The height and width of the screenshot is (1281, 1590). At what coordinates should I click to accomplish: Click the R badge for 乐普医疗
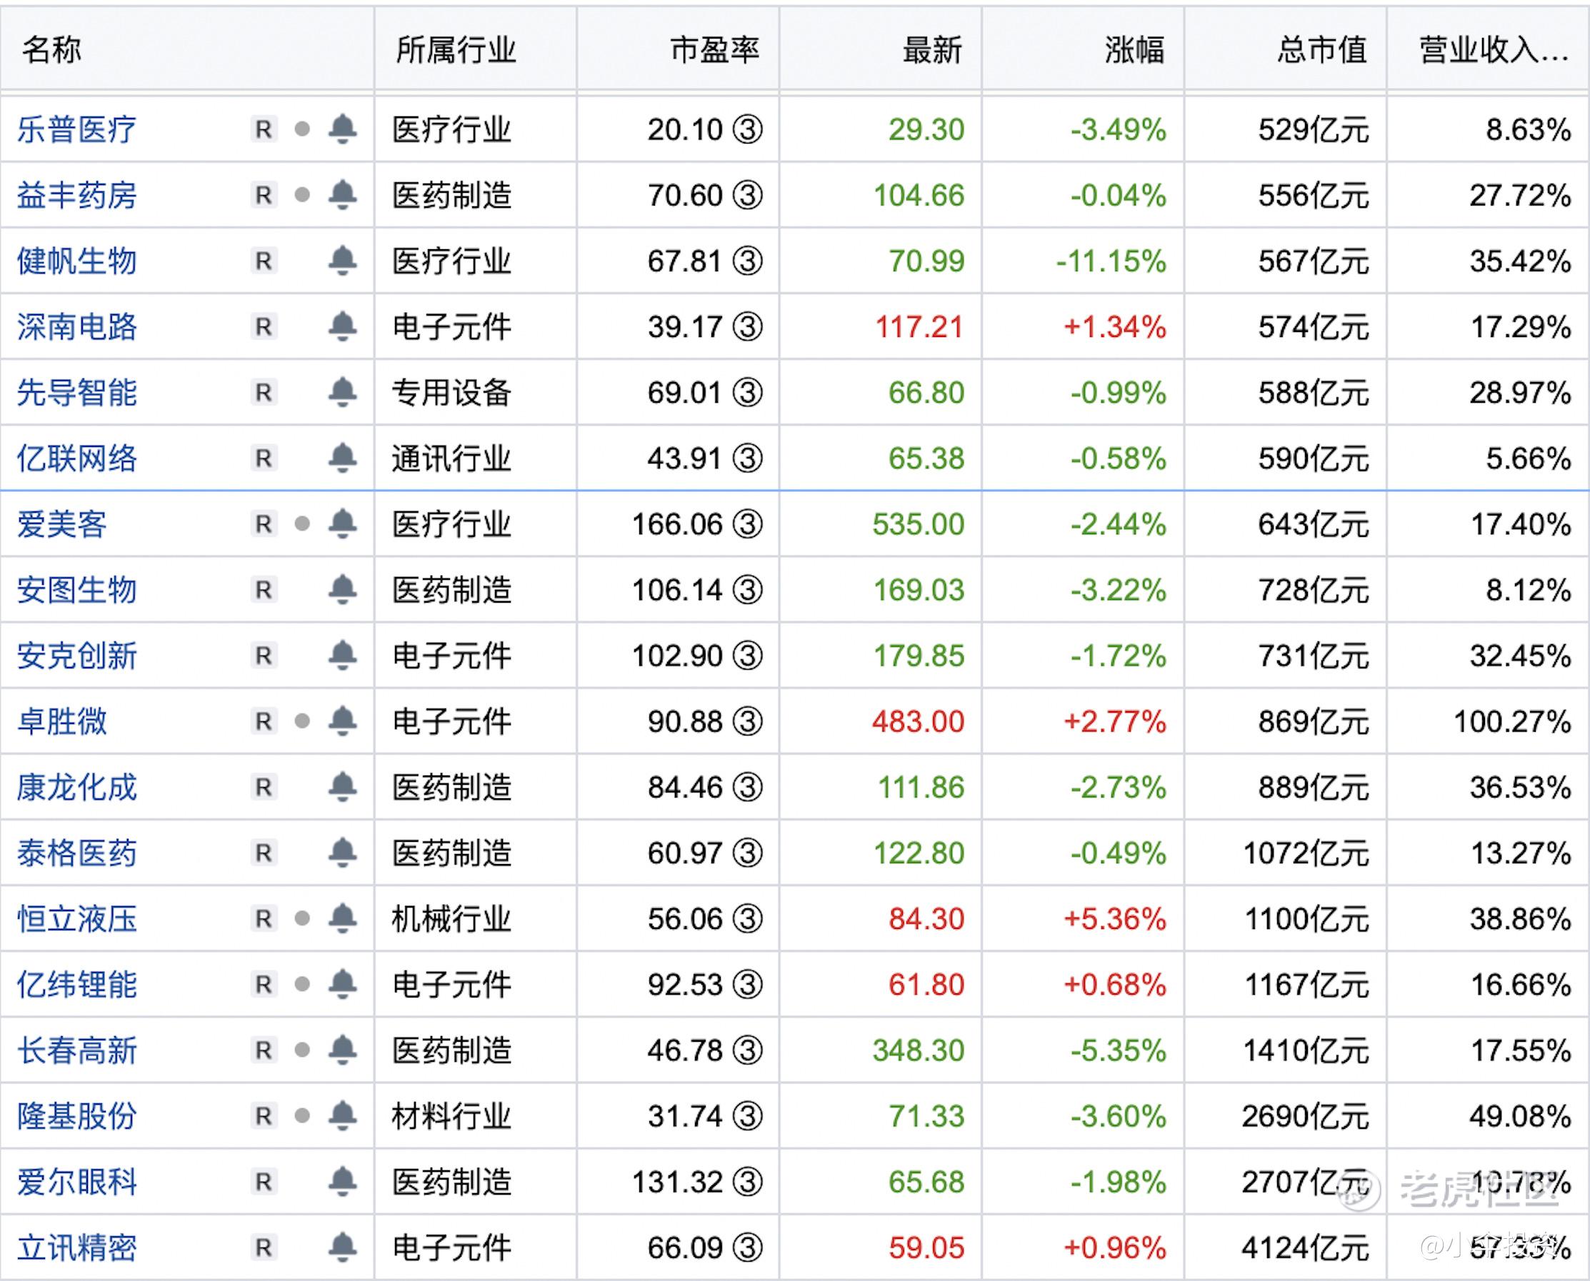(264, 130)
